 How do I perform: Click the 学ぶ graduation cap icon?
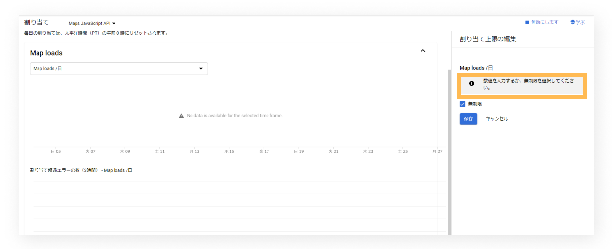pos(573,22)
